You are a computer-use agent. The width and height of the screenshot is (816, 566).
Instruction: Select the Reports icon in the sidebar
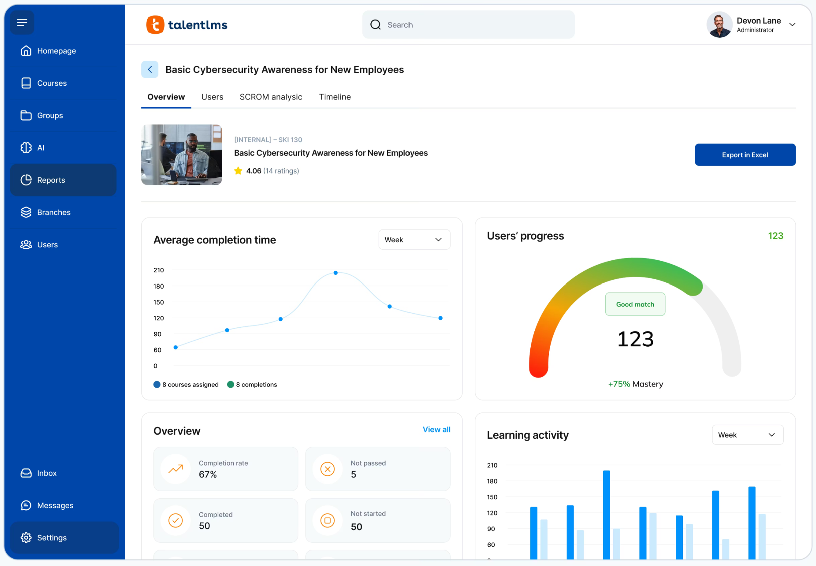(x=26, y=180)
